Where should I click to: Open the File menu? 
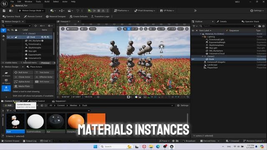pyautogui.click(x=12, y=2)
